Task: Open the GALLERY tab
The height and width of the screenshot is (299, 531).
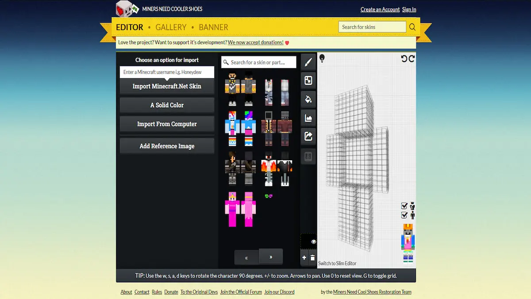Action: point(171,27)
